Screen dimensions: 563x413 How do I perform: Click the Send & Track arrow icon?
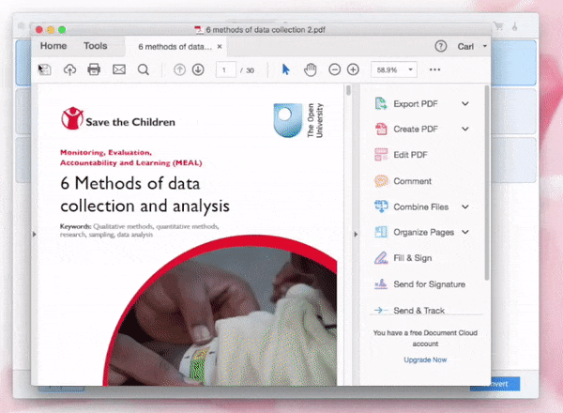coord(381,310)
